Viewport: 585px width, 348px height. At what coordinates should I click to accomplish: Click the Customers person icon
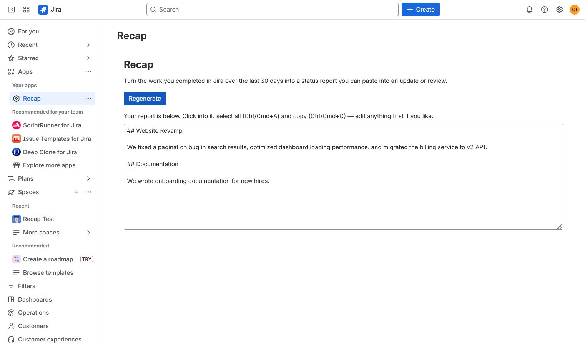click(x=11, y=326)
